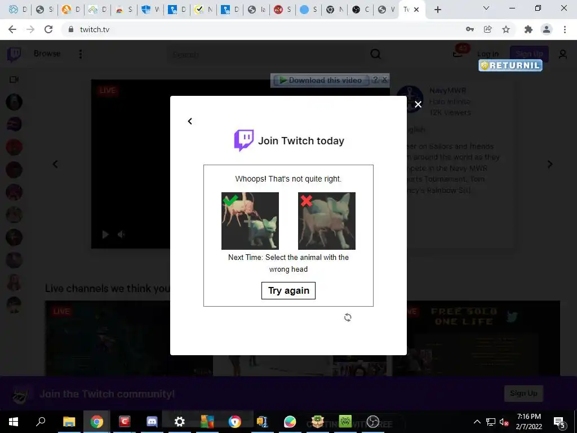Open File Explorer from taskbar
This screenshot has height=433, width=577.
69,422
